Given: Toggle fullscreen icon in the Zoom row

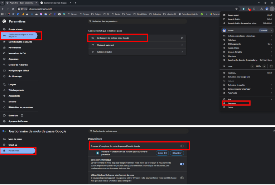Looking at the screenshot, I should coord(271,66).
